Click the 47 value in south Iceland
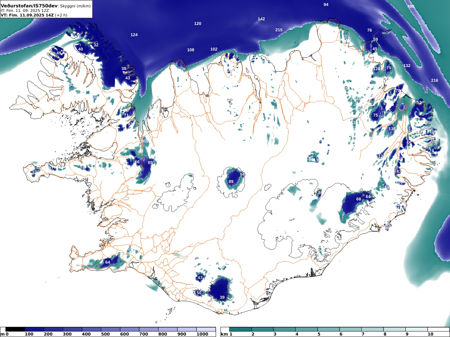 click(x=200, y=278)
